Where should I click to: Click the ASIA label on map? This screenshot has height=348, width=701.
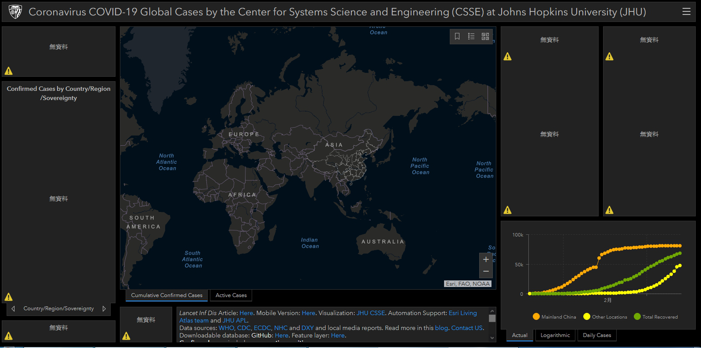point(334,145)
